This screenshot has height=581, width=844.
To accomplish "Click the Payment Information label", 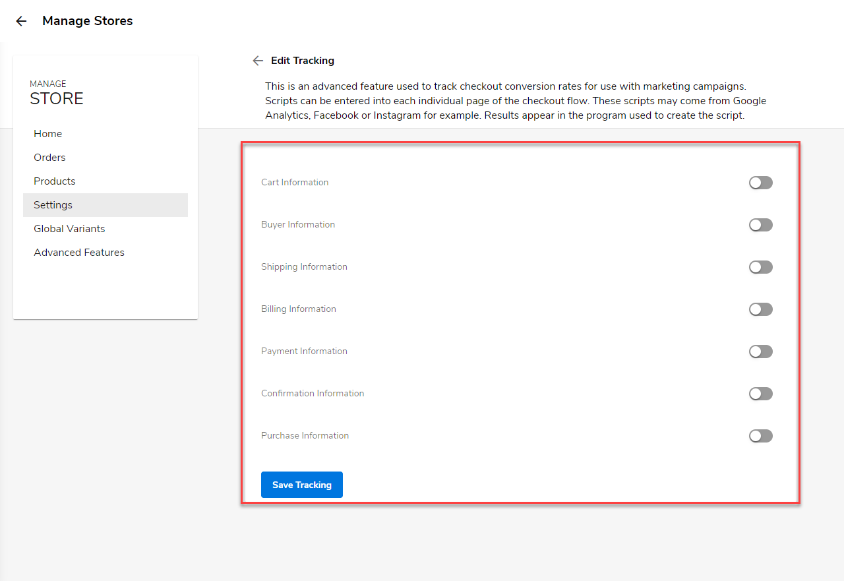I will pos(304,352).
